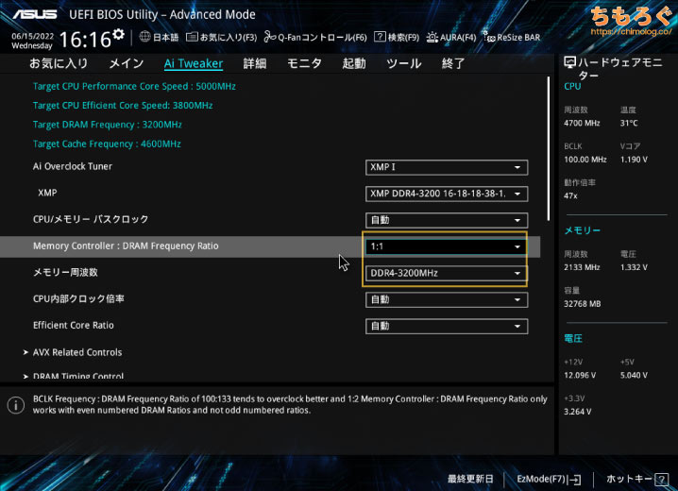Open the CPU内部クロック倍率 dropdown
The width and height of the screenshot is (678, 491).
(x=447, y=299)
